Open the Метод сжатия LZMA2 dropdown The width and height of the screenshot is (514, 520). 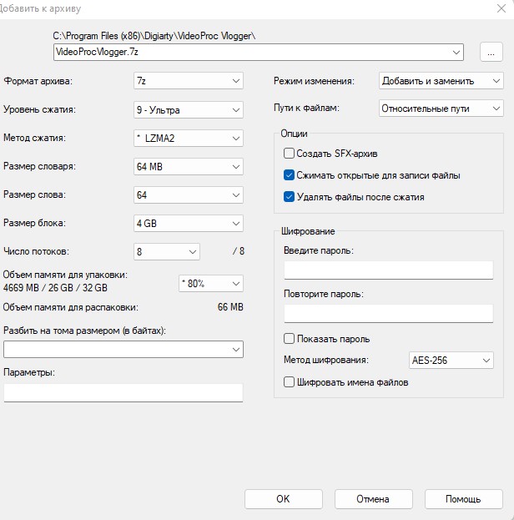coord(188,138)
